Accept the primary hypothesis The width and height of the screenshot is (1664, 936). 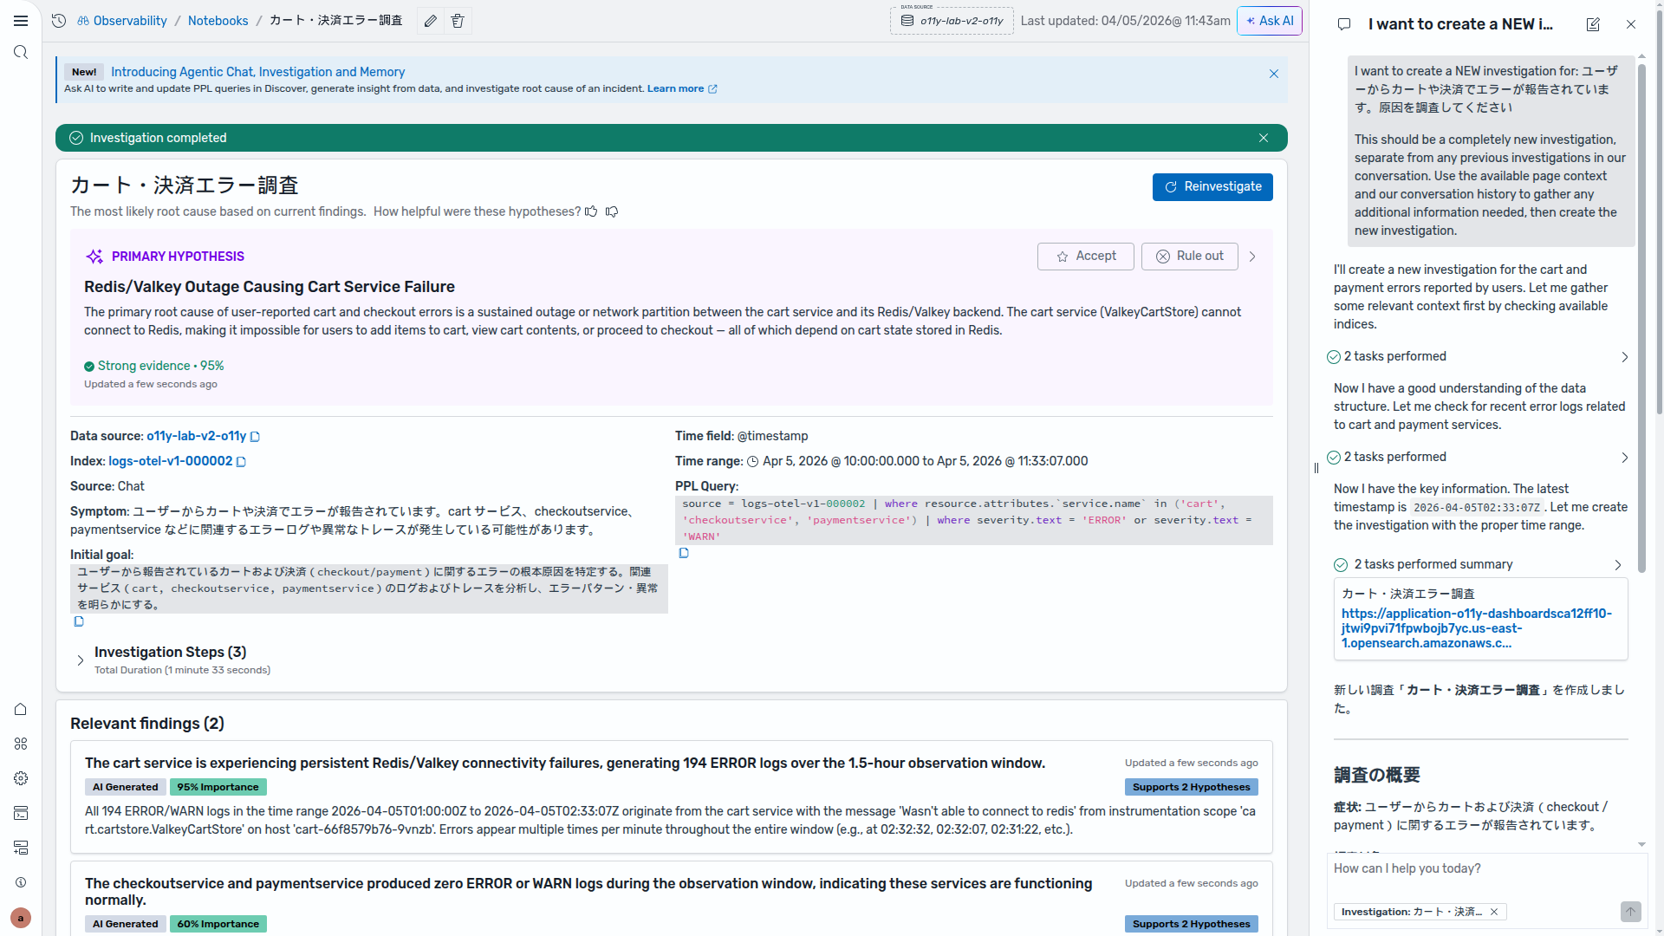[1085, 257]
